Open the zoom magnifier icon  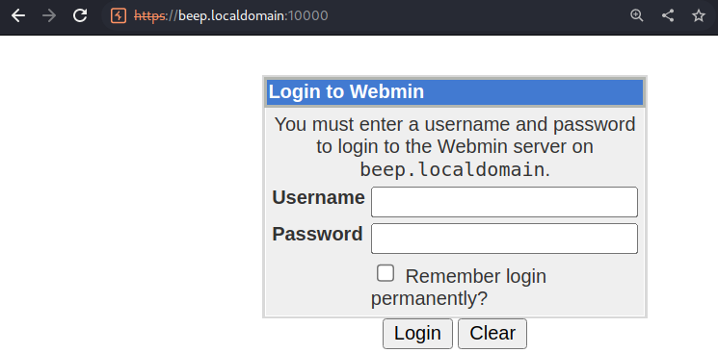point(637,15)
